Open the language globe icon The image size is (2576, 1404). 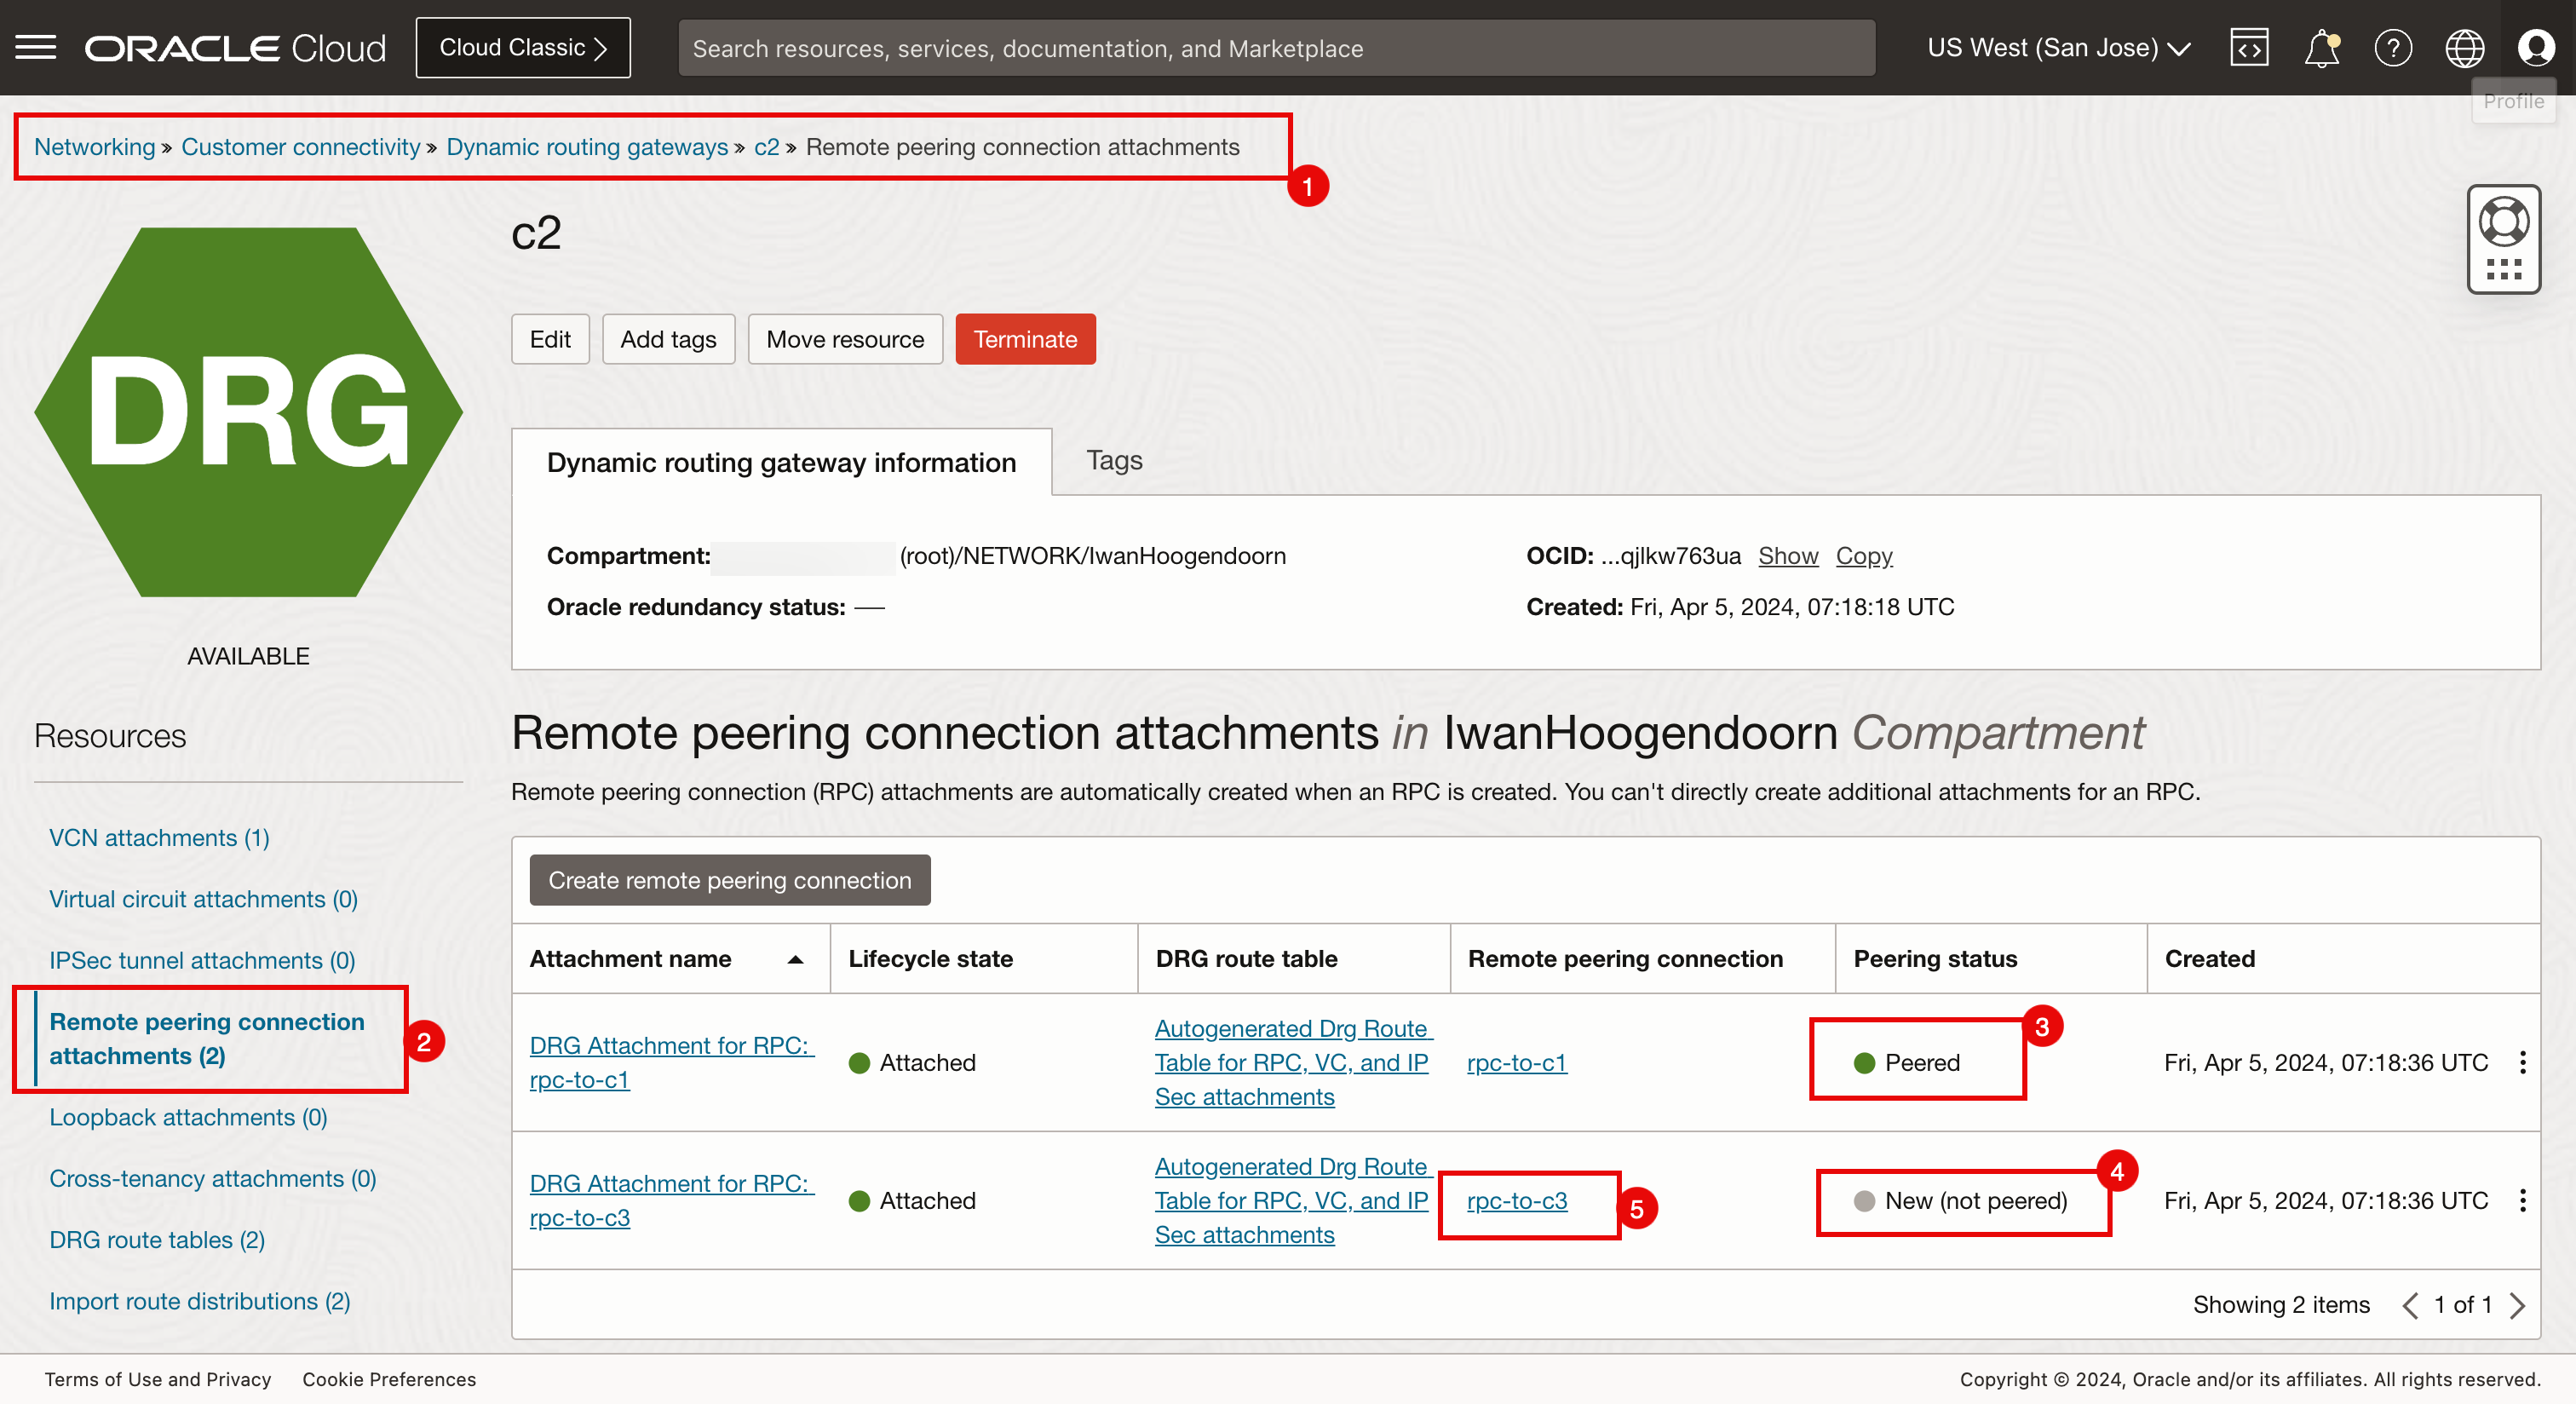pyautogui.click(x=2464, y=47)
